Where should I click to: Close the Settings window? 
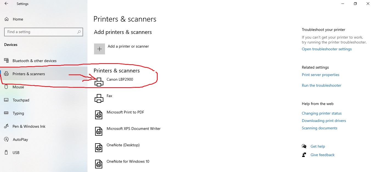(368, 4)
